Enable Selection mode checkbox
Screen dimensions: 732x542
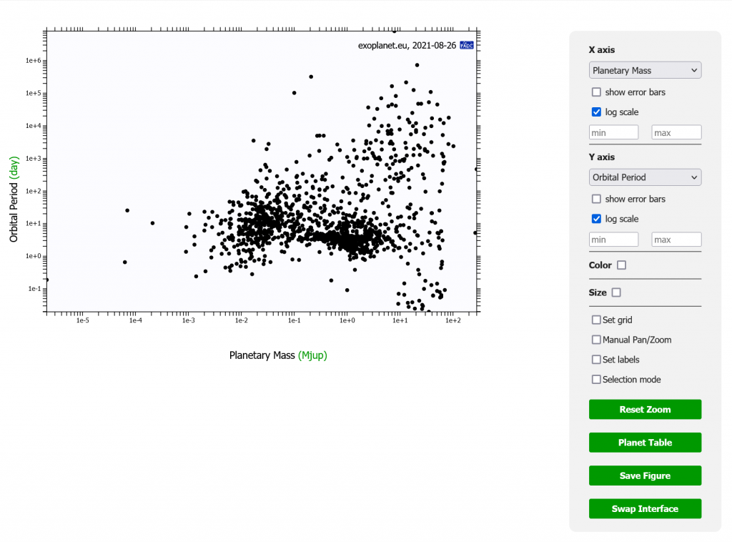tap(596, 380)
